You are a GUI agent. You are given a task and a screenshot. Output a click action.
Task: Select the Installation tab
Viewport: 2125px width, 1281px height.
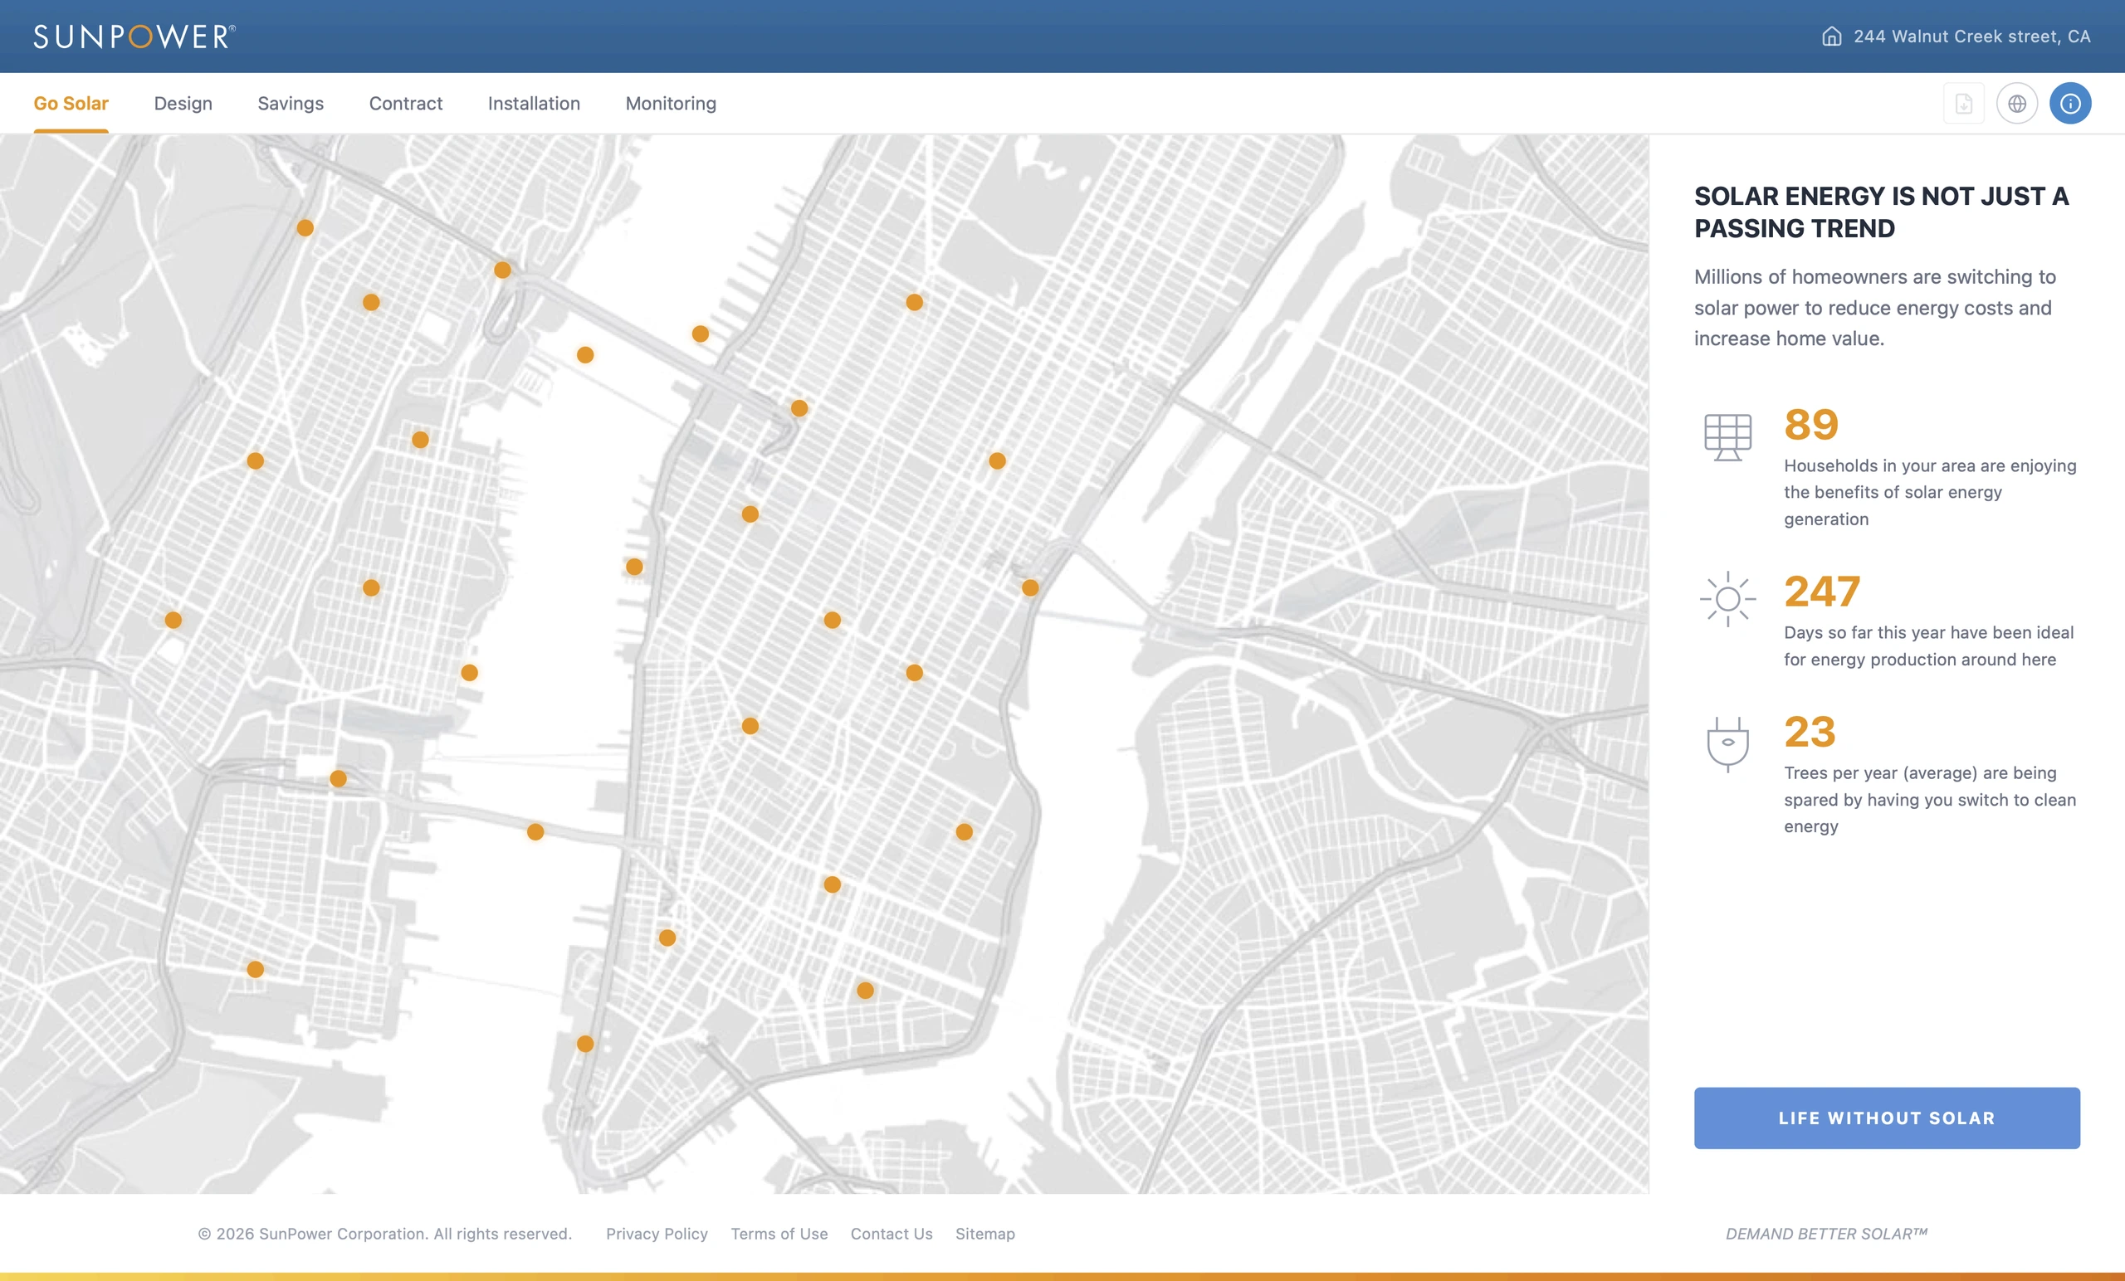534,104
